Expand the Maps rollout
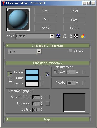Image resolution: width=97 pixels, height=128 pixels. pos(47,119)
